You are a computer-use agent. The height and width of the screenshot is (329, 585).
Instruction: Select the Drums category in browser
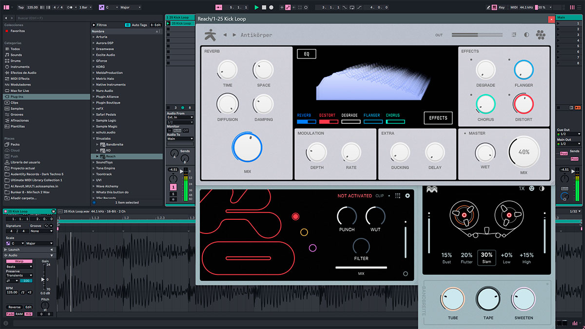tap(16, 61)
